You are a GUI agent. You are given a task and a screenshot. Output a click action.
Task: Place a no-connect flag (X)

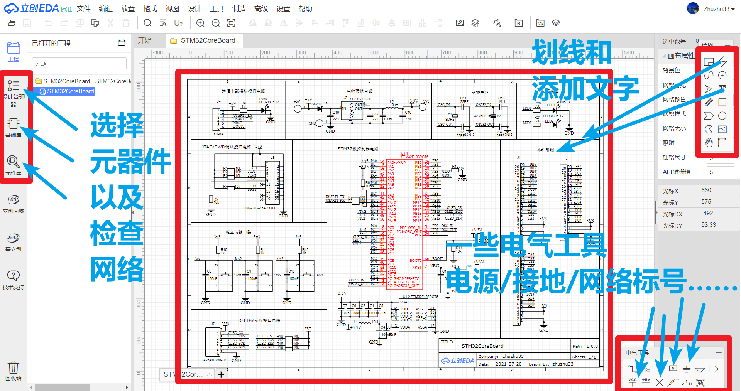click(659, 383)
